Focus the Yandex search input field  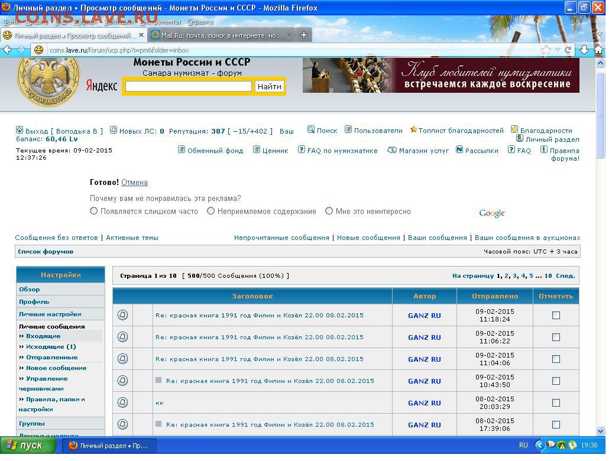pyautogui.click(x=188, y=86)
